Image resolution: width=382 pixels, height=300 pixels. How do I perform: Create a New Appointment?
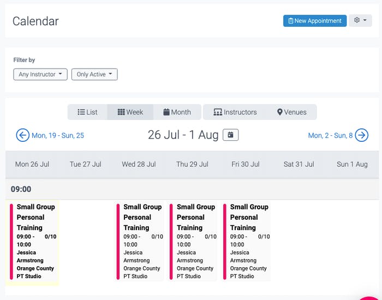pyautogui.click(x=315, y=21)
